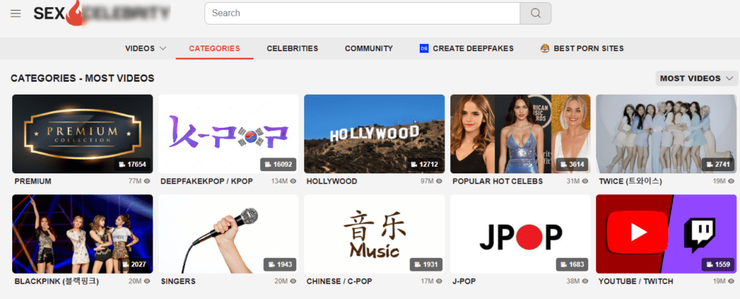Click the 1943 video count badge
Screen dimensions: 740x299
coord(280,264)
